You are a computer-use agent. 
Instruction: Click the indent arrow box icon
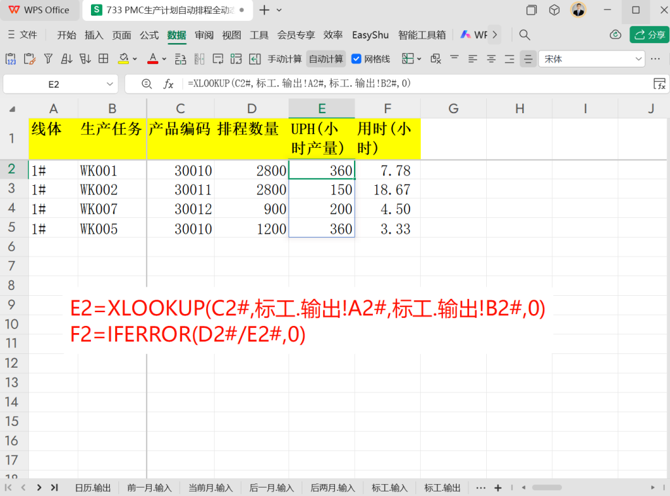(x=255, y=59)
